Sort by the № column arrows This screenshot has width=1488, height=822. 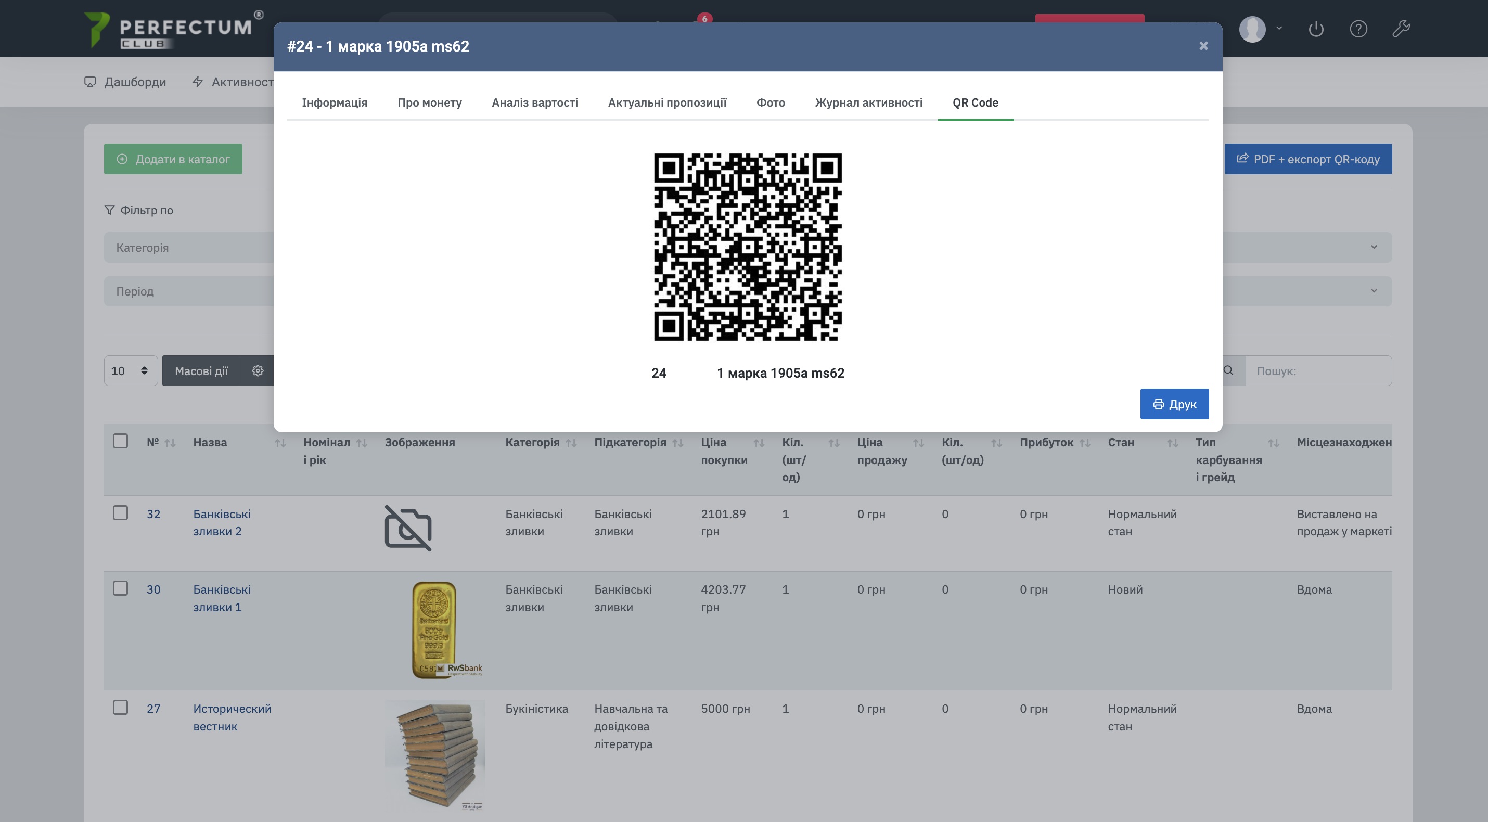tap(170, 443)
